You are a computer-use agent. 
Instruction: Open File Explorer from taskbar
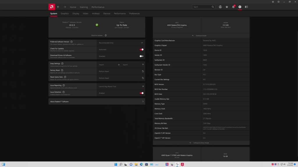[136, 164]
